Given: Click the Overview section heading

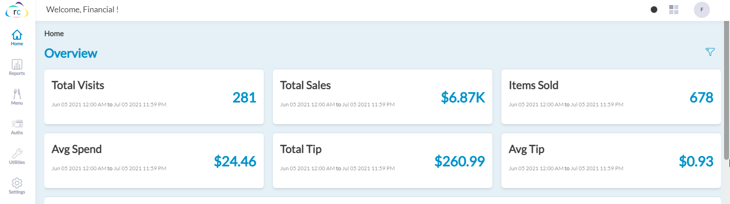Looking at the screenshot, I should (71, 53).
